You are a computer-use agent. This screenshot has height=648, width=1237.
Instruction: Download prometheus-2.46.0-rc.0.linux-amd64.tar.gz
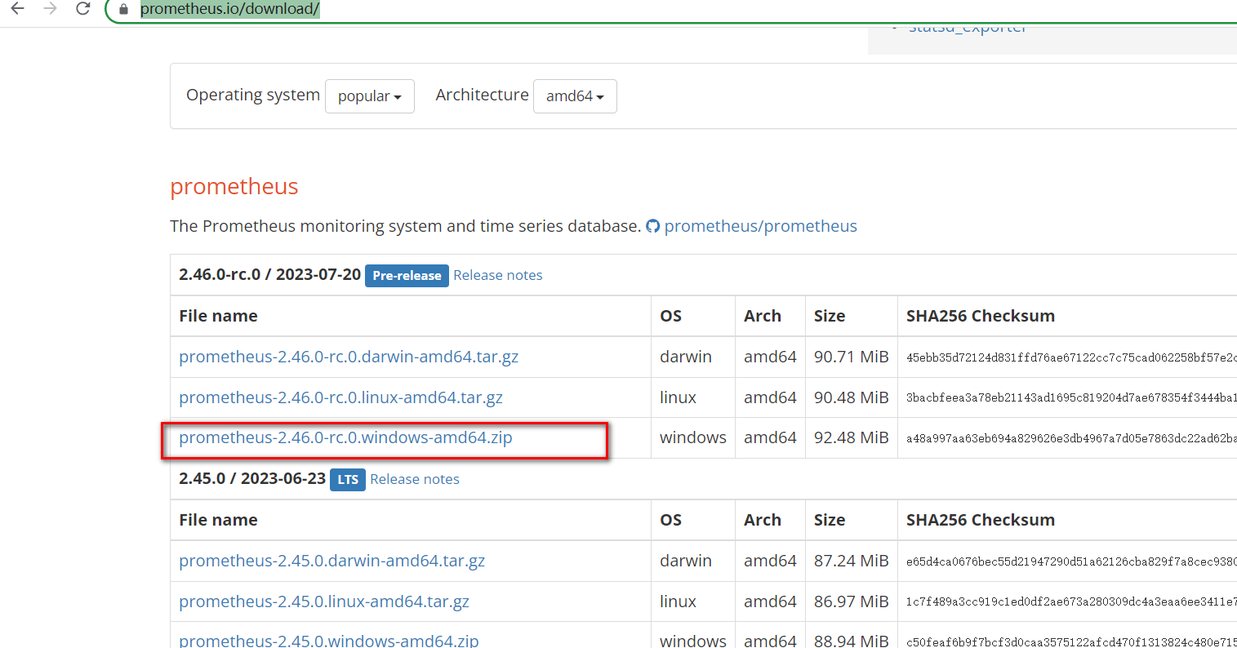(x=340, y=397)
